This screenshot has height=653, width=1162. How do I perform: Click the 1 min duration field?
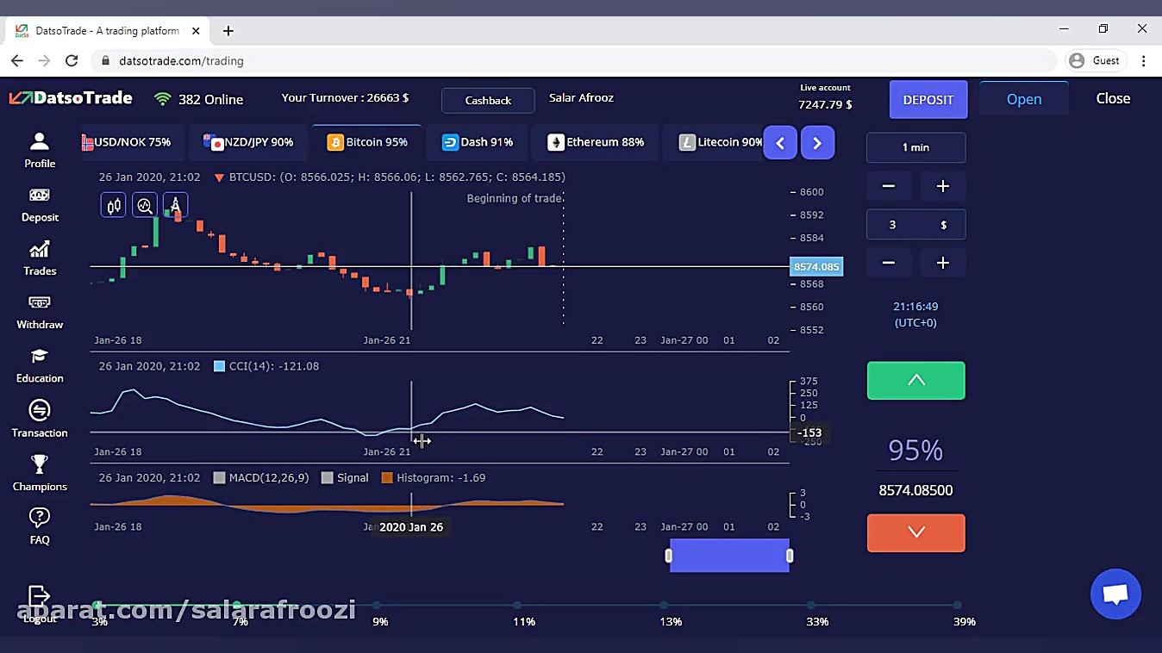[915, 147]
